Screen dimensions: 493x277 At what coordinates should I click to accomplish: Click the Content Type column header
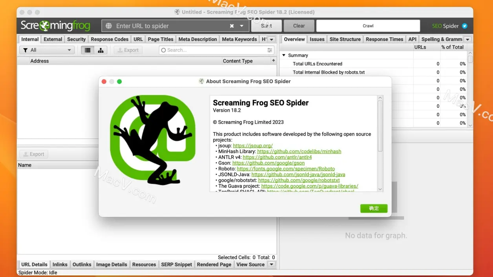point(246,61)
